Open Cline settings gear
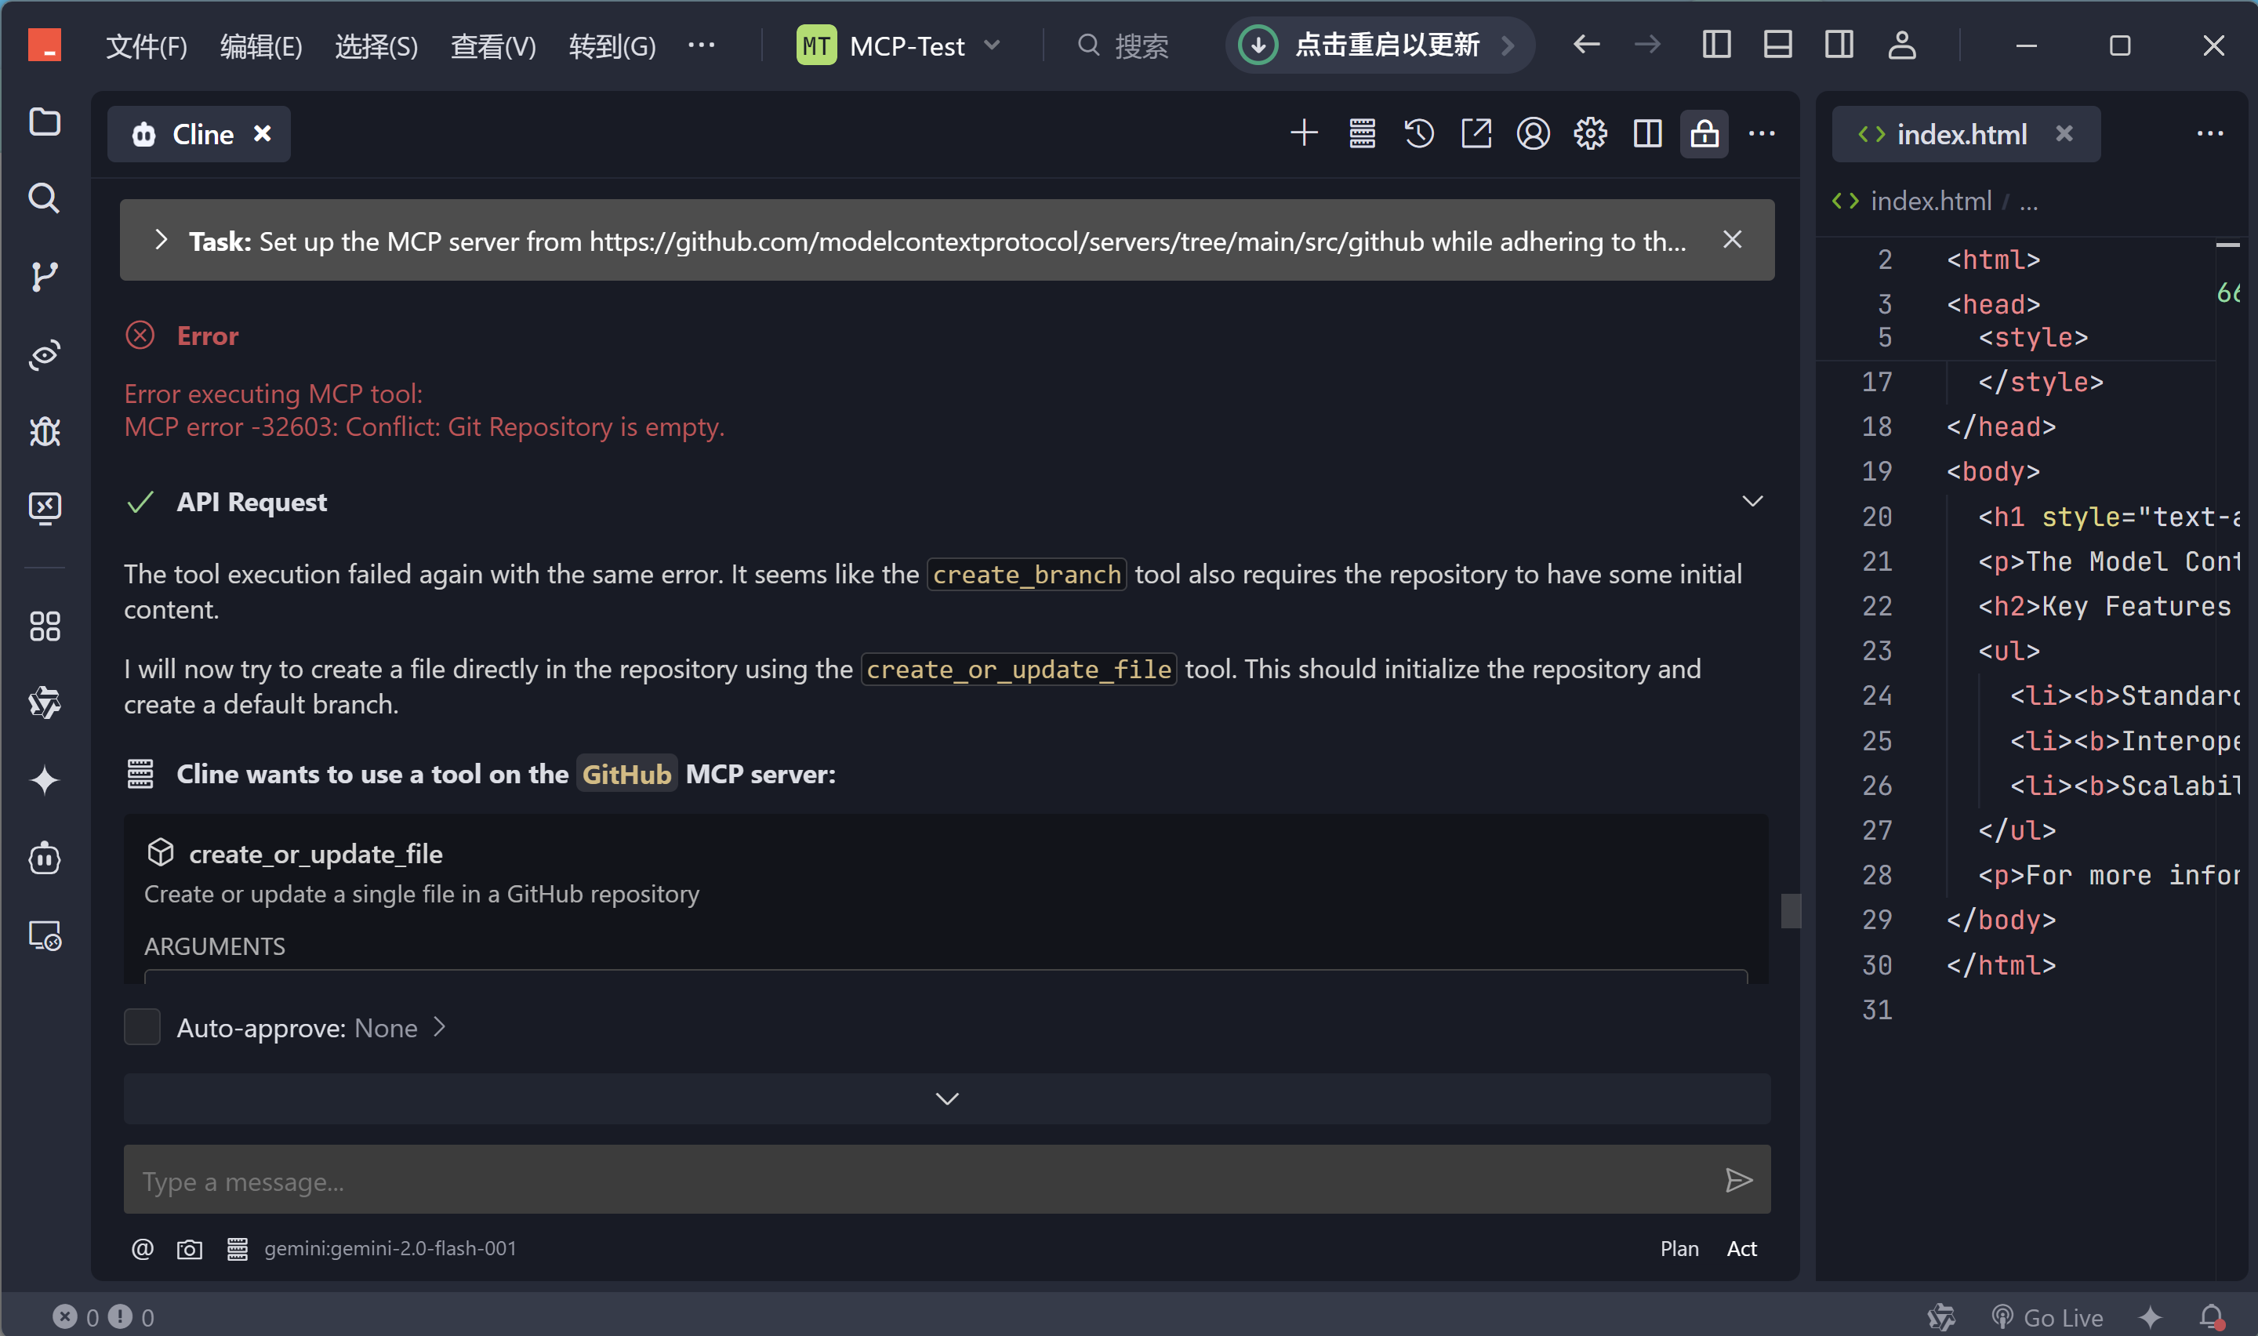The image size is (2258, 1336). (x=1590, y=134)
